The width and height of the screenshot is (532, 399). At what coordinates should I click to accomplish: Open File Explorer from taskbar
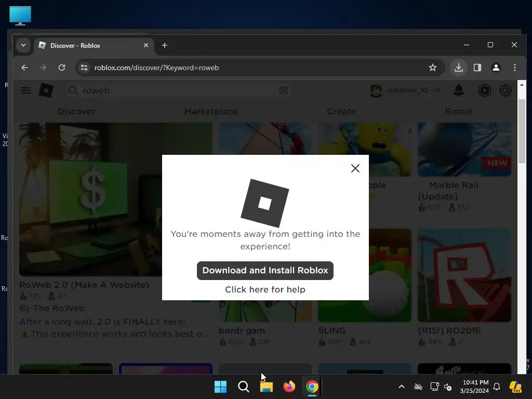click(267, 387)
